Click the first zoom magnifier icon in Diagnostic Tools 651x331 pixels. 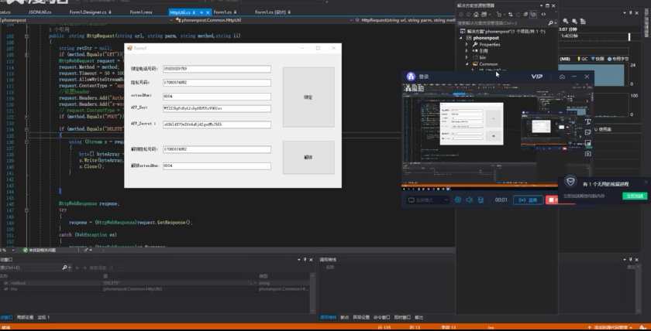pos(566,21)
